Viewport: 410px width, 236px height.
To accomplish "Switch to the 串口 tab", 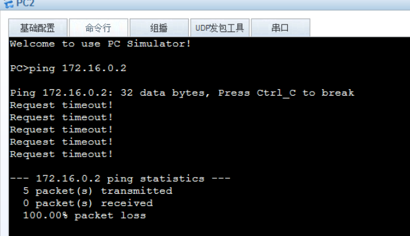I will tap(280, 28).
